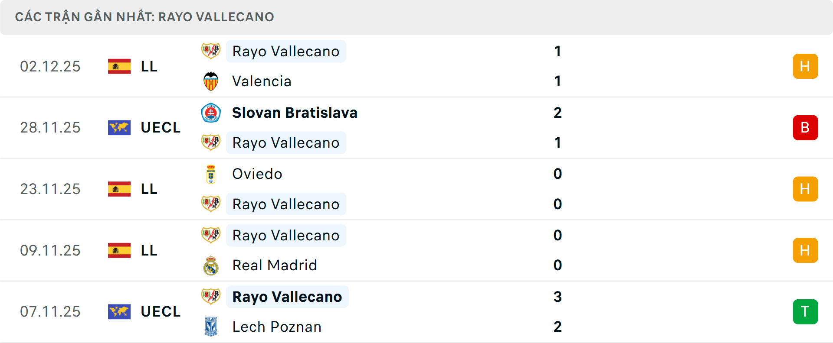Click the Rayo Vallecano club crest
The width and height of the screenshot is (833, 343).
pos(211,51)
